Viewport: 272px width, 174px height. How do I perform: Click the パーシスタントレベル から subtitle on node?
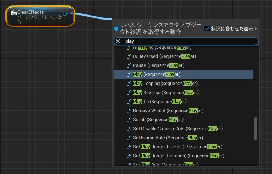(40, 20)
